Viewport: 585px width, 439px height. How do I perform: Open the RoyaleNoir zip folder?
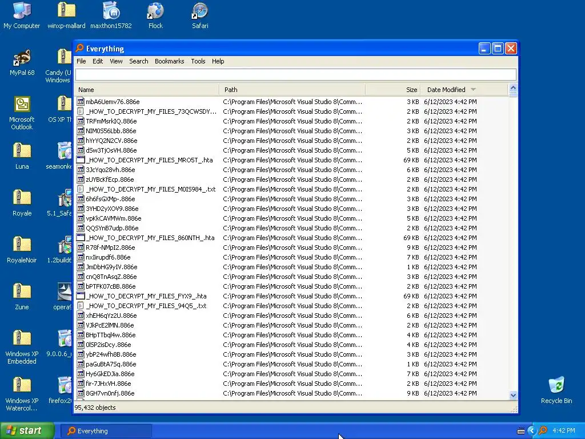point(22,250)
